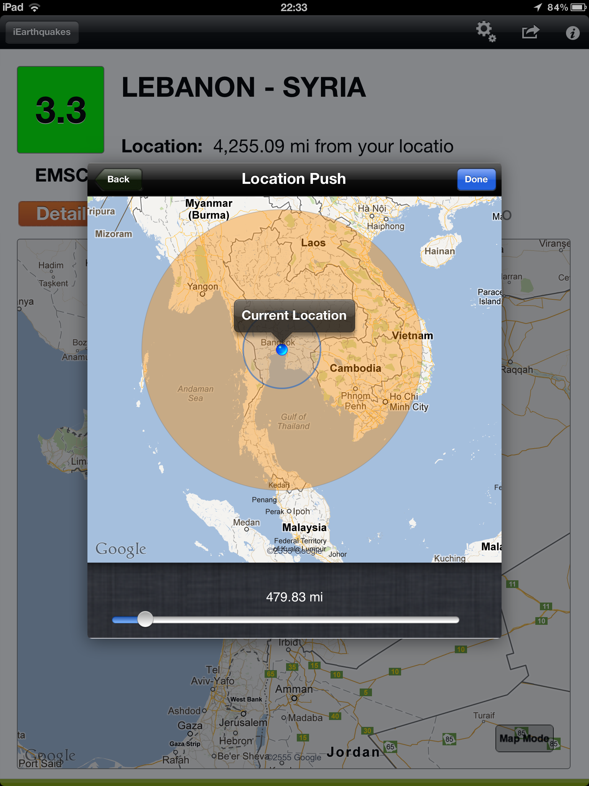Tap Andaman Sea label
Screen dimensions: 589x786
(x=196, y=393)
